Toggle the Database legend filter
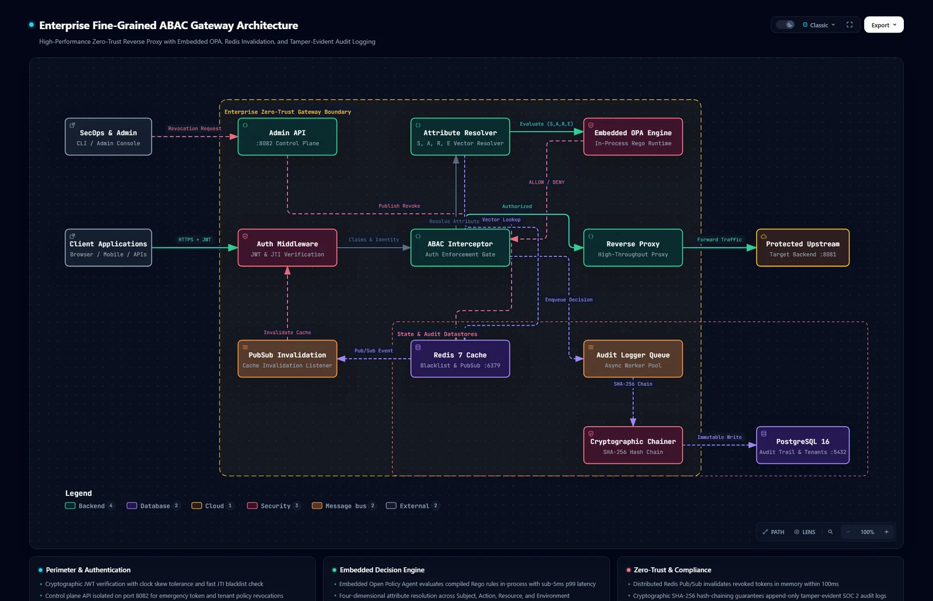The height and width of the screenshot is (601, 933). tap(153, 506)
